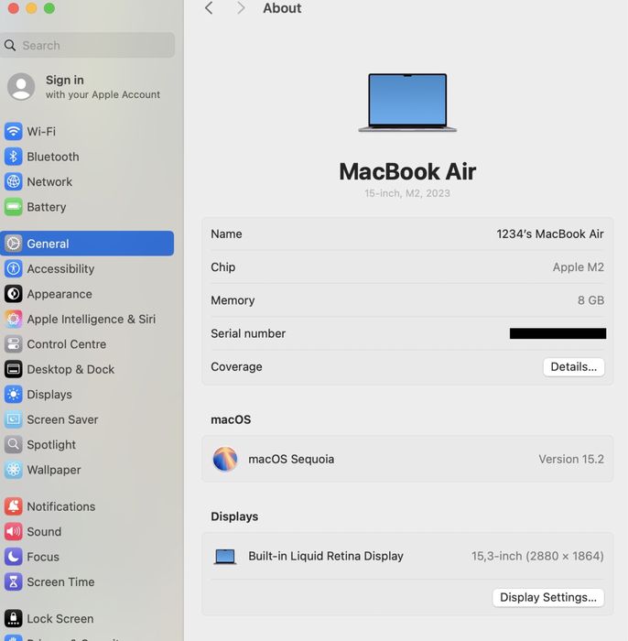Click into the Search field
Screen dimensions: 628x641
pyautogui.click(x=88, y=46)
